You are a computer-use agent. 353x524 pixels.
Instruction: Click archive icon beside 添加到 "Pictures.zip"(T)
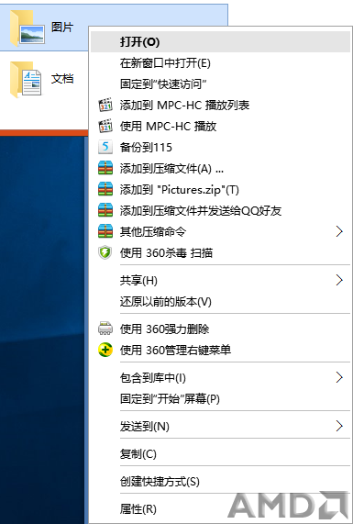[x=105, y=189]
